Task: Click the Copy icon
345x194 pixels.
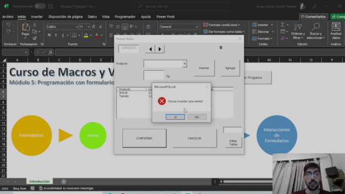Action: coord(34,32)
